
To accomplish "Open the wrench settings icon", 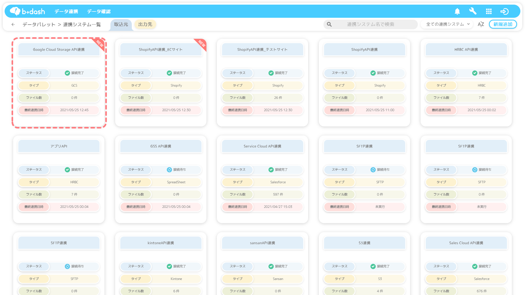I will 473,11.
